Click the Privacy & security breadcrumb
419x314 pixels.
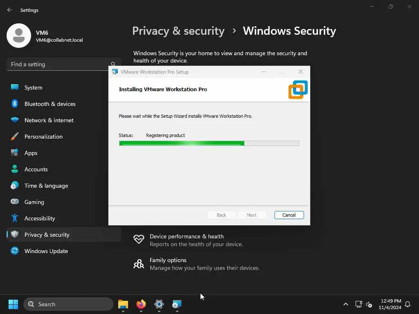coord(178,31)
